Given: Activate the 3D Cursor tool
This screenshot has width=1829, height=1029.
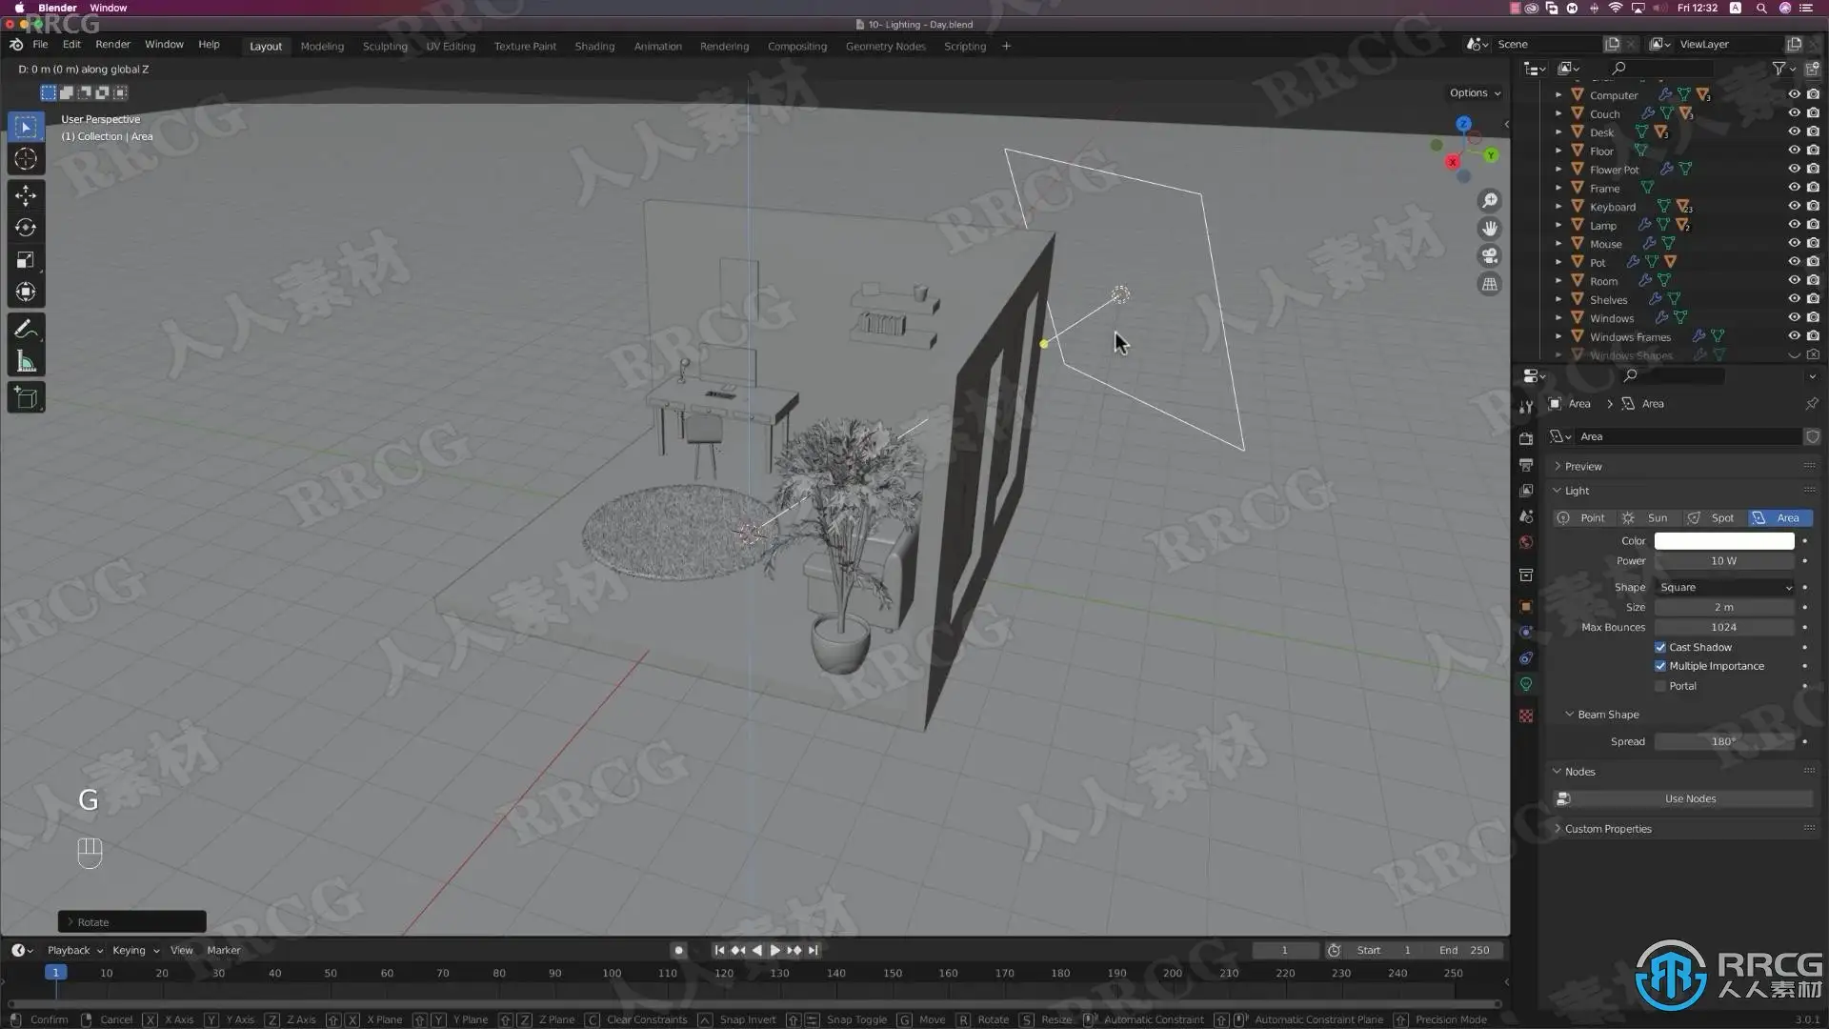Looking at the screenshot, I should point(26,159).
